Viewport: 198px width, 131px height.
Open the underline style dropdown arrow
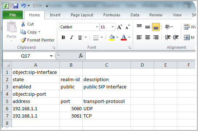[x=86, y=37]
